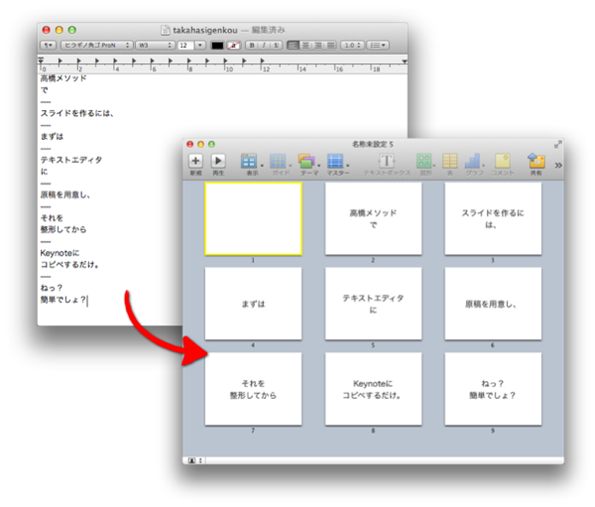Click the line テキストエディタ in text editor
The height and width of the screenshot is (507, 595).
coord(71,160)
